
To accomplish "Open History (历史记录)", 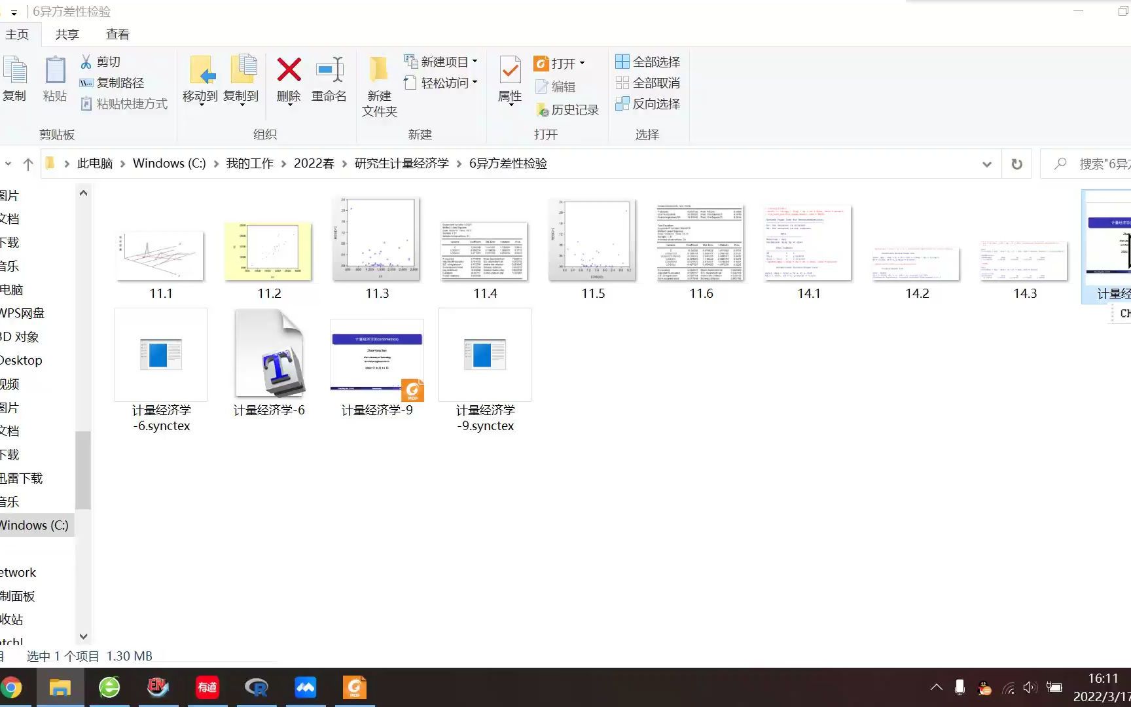I will tap(567, 110).
